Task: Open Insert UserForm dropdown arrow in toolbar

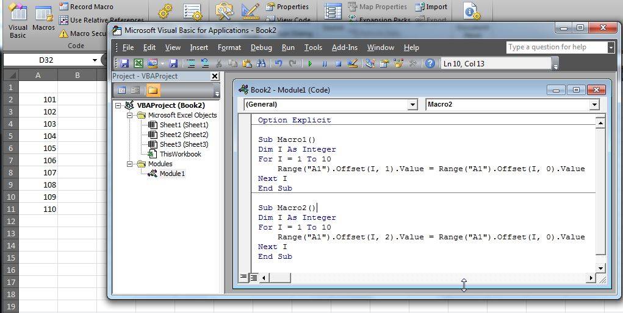Action: [162, 63]
